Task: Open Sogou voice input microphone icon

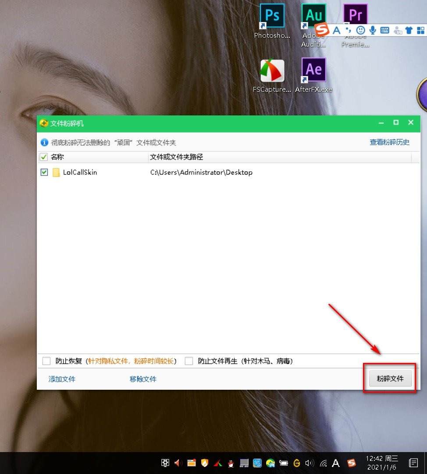Action: coord(373,31)
